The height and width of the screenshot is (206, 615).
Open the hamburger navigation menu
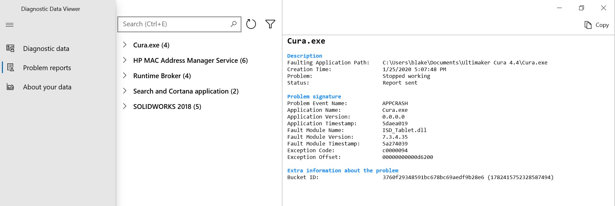[10, 25]
